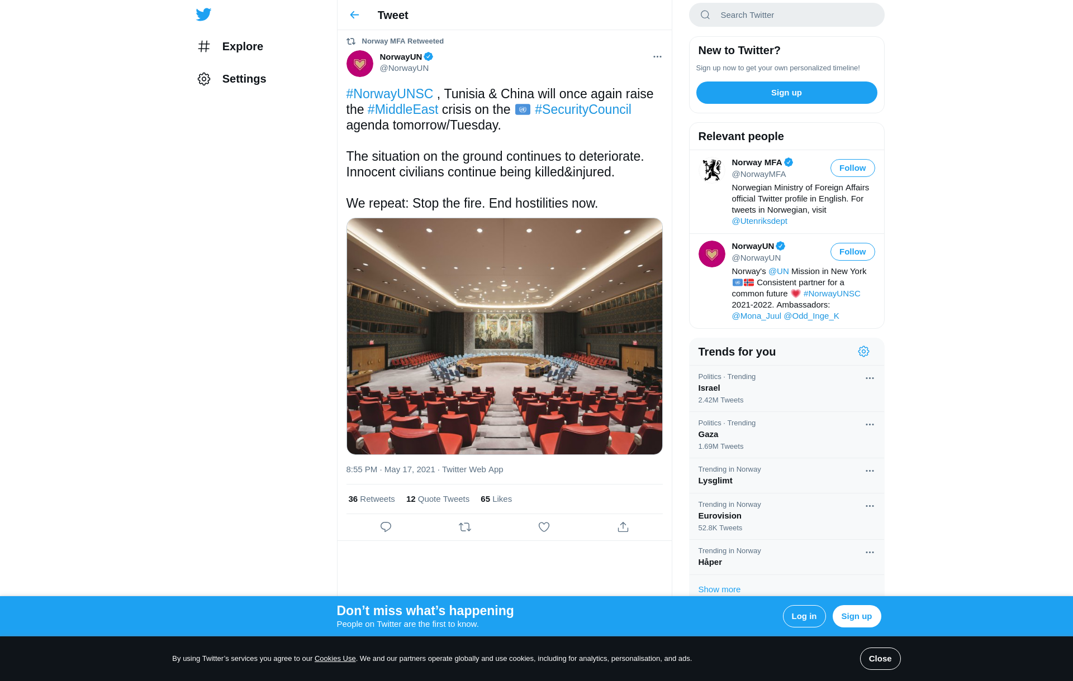Open more options for Eurovision trend

point(870,506)
